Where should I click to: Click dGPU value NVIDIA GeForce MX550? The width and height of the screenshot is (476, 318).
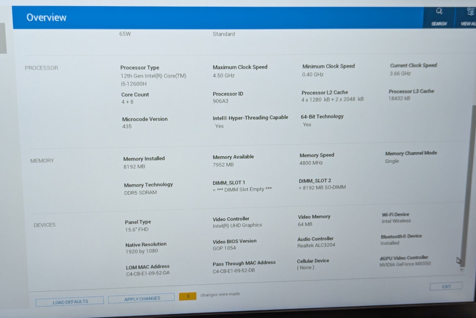click(x=405, y=264)
